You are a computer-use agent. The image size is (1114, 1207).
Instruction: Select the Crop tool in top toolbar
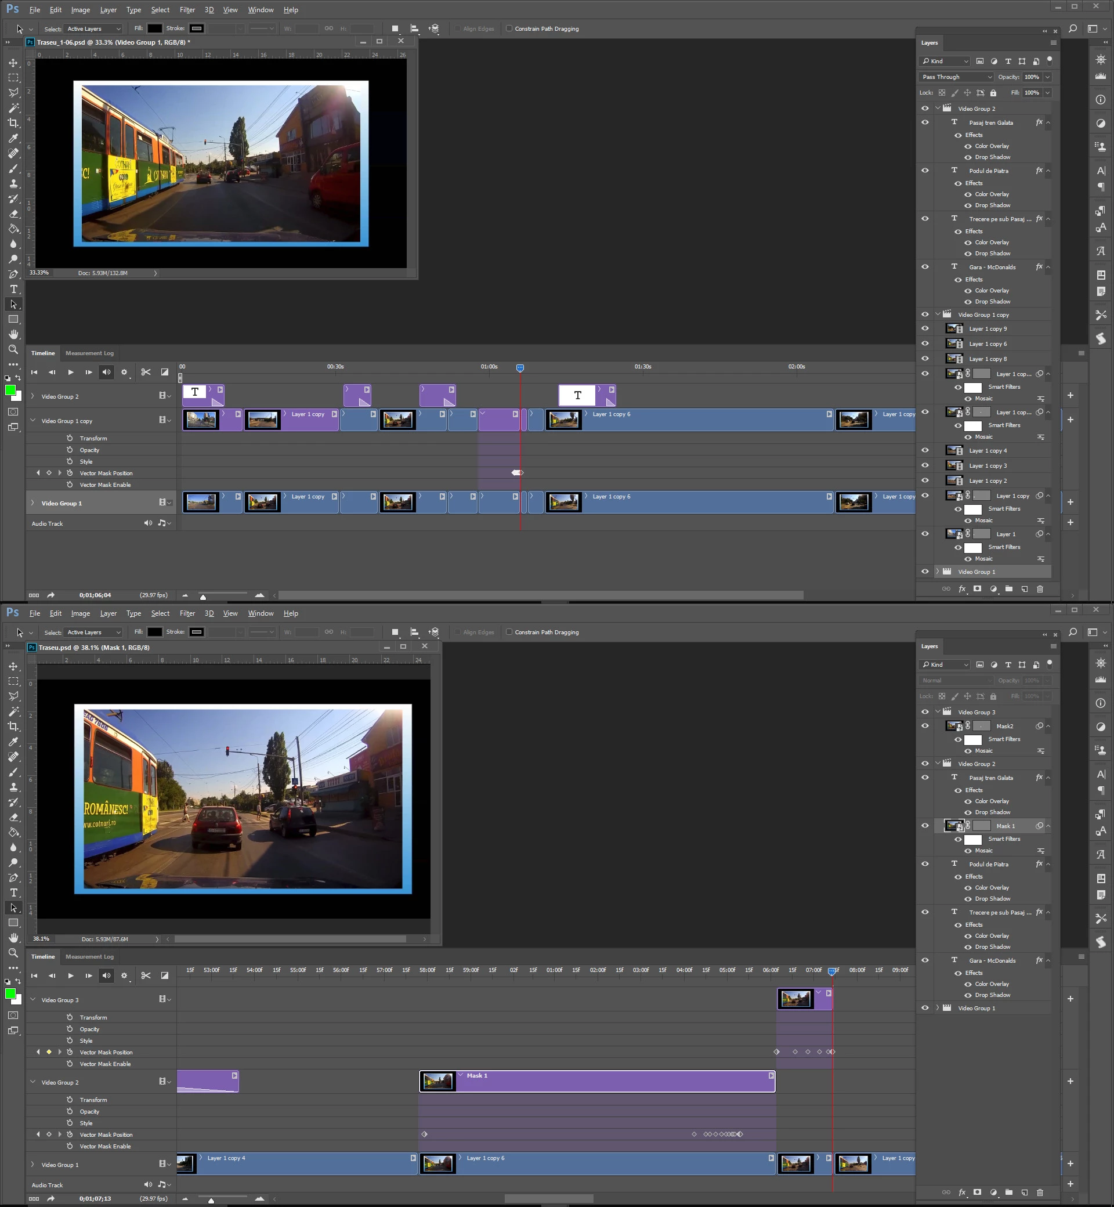[13, 123]
